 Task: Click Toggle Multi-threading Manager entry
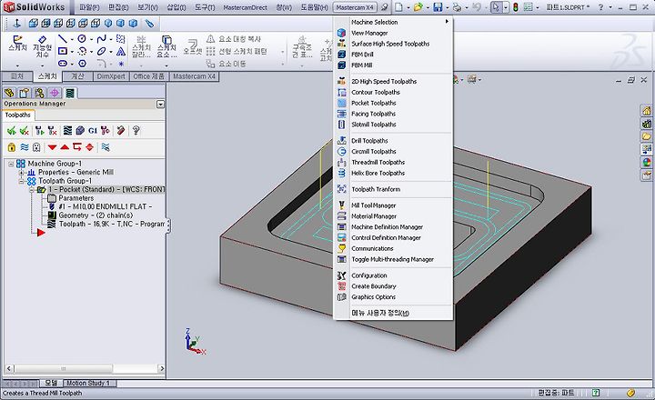point(392,259)
